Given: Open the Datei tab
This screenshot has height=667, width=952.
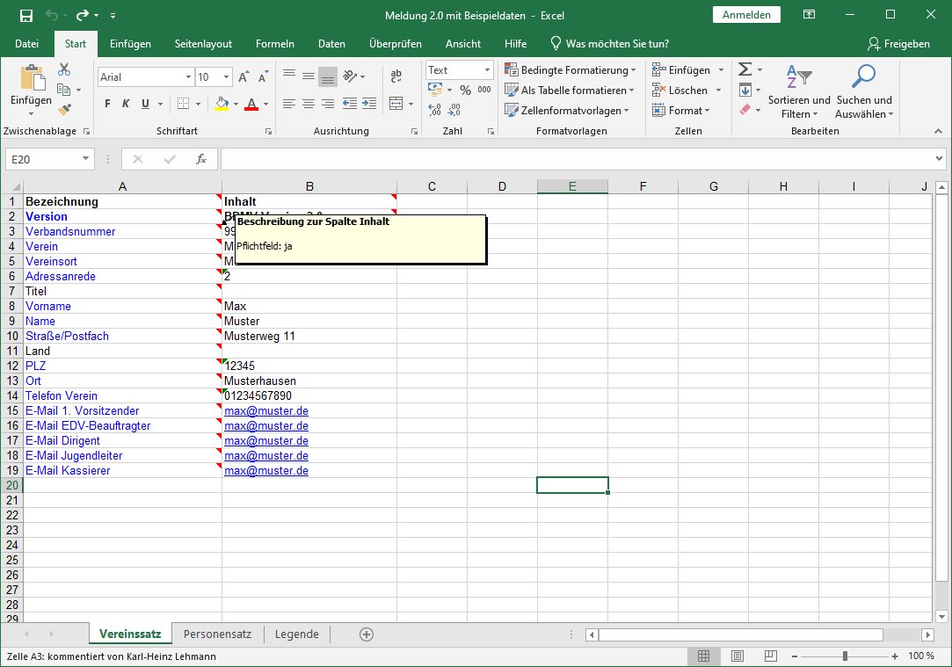Looking at the screenshot, I should [26, 44].
